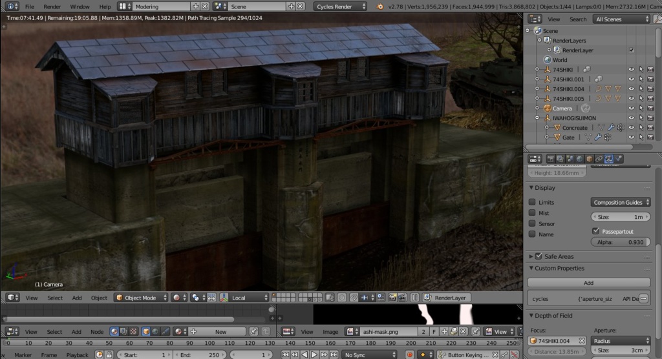Switch to the Scene properties tab icon

(570, 159)
